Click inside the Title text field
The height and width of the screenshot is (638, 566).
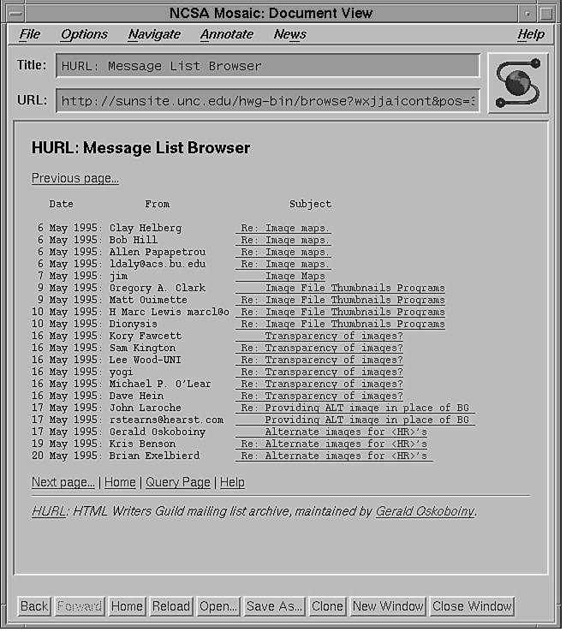pyautogui.click(x=267, y=66)
